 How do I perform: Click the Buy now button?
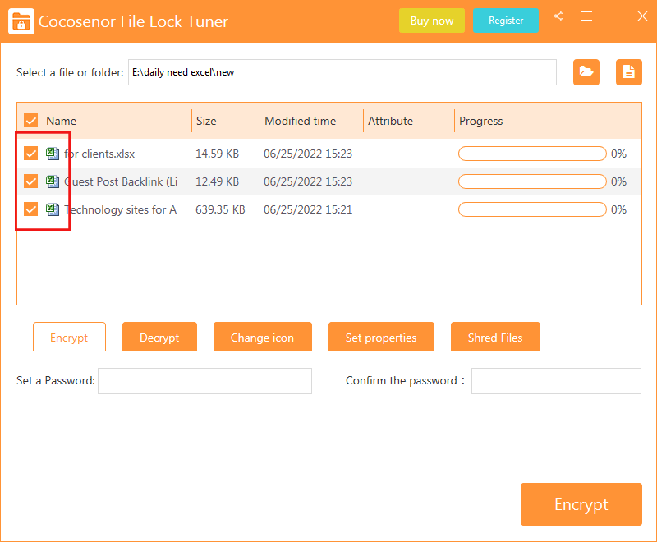coord(432,21)
